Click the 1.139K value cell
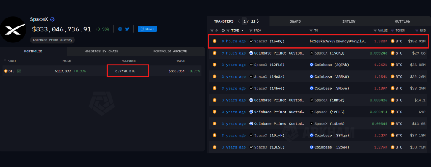Screen dimensions: 431x167 [381, 89]
